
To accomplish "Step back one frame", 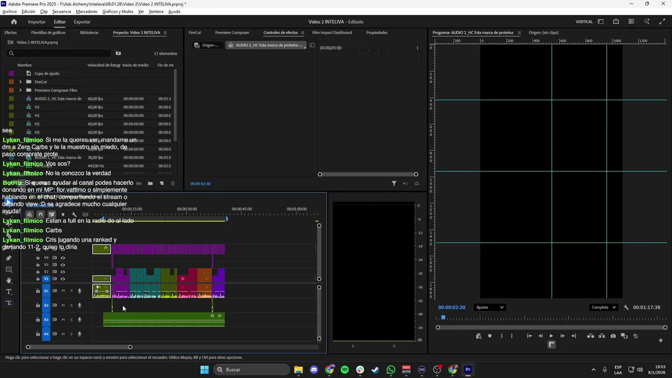I will pos(541,336).
